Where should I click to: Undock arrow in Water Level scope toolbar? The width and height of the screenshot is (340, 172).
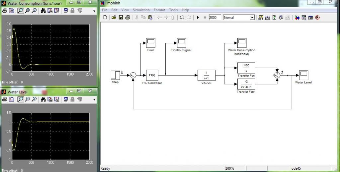click(94, 100)
